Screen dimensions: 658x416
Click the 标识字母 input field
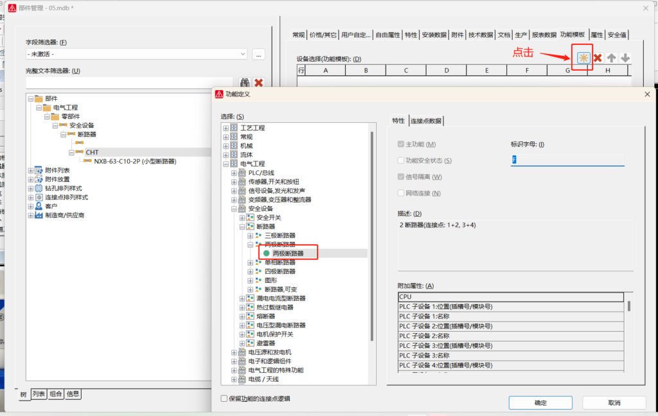[567, 160]
